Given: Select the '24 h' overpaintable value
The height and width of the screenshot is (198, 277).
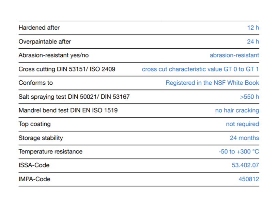Looking at the screenshot, I should (x=253, y=42).
